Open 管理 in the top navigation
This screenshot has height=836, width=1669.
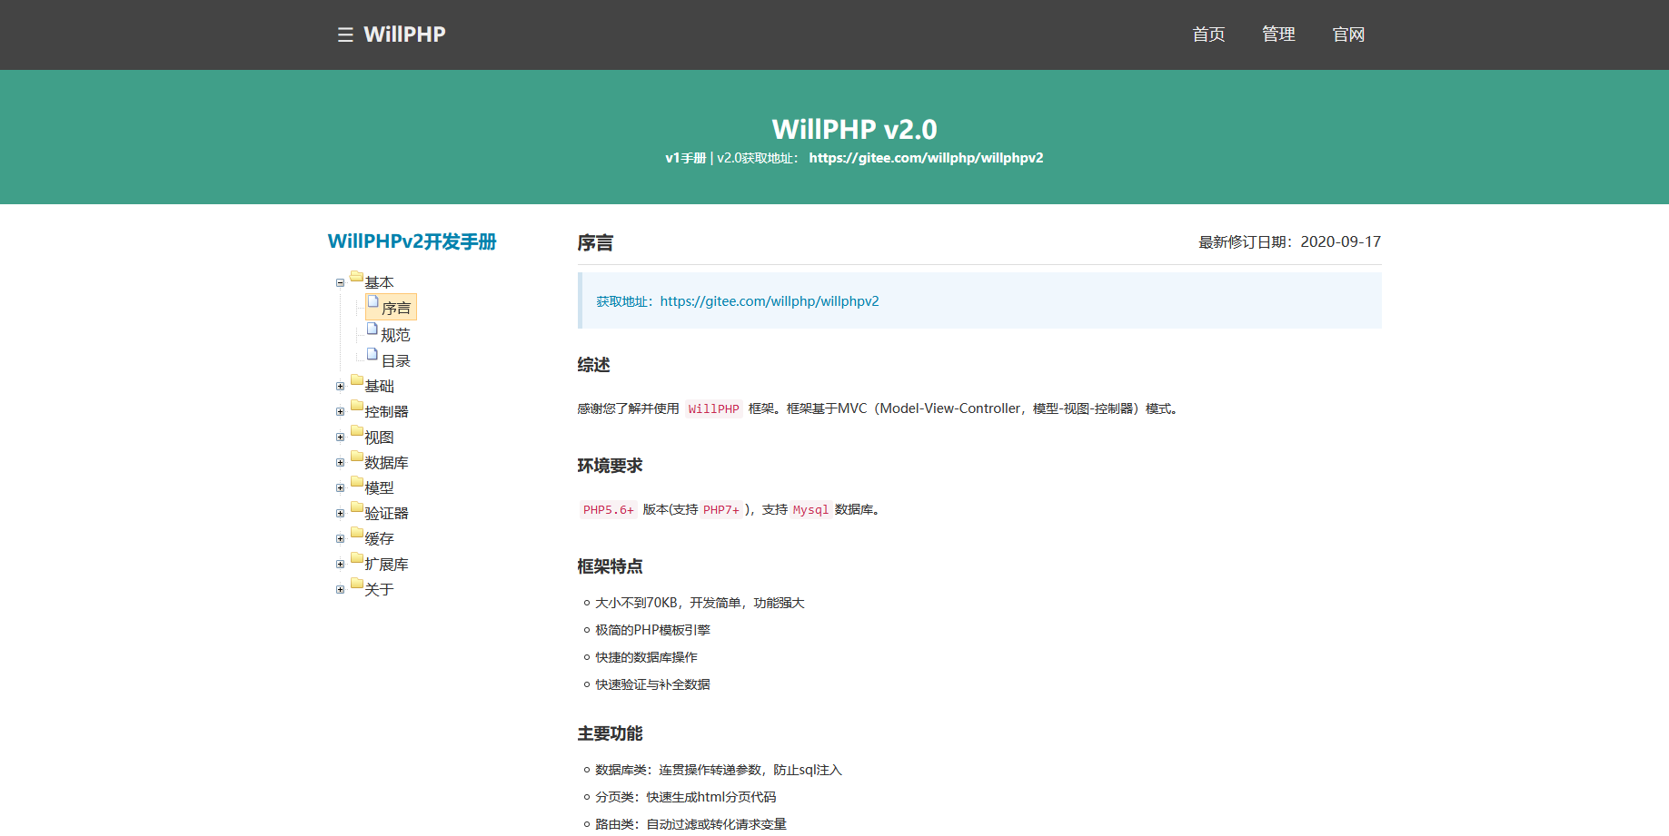[x=1278, y=34]
